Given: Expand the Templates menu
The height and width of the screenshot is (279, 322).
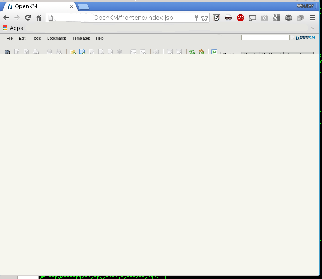Looking at the screenshot, I should (x=81, y=38).
